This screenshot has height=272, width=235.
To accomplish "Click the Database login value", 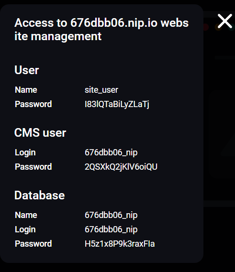I will point(111,229).
